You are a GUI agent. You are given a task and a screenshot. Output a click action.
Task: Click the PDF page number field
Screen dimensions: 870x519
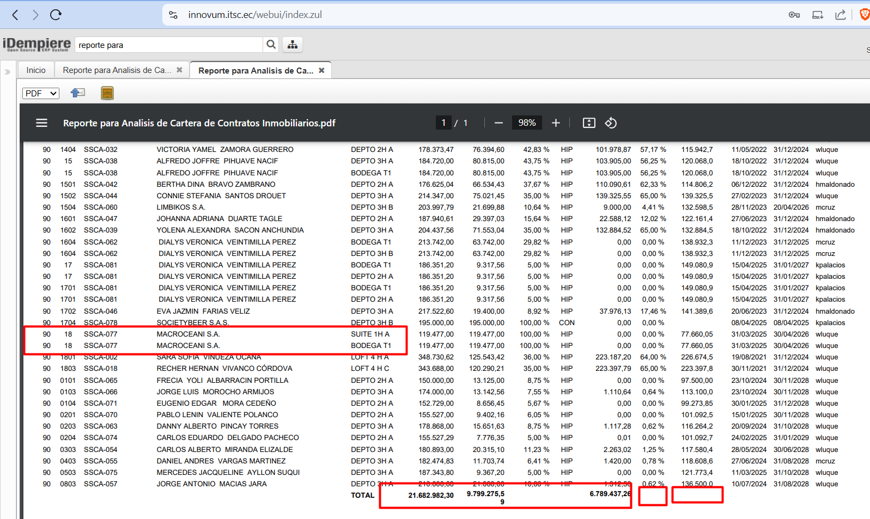(443, 123)
